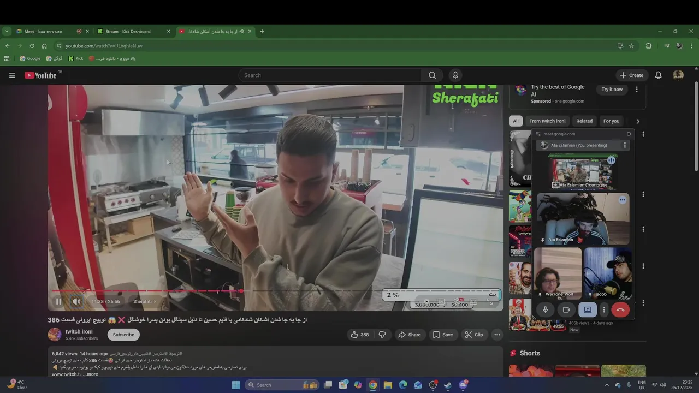Screen dimensions: 699x393
Task: Open three-dot menu on Ata Eslamian tile
Action: click(622, 200)
